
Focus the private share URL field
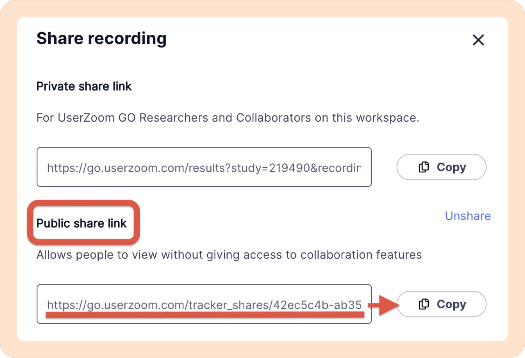(204, 167)
